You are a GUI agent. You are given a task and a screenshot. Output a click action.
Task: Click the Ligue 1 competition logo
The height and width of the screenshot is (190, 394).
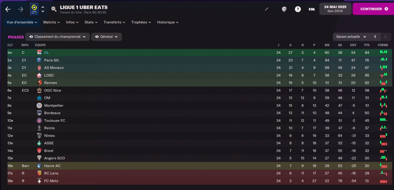34,9
